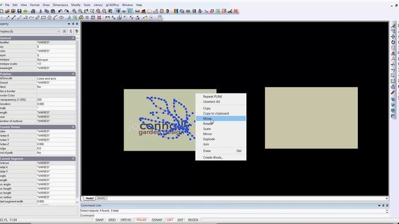Select the Circle draw tool
The height and width of the screenshot is (224, 399).
50,17
